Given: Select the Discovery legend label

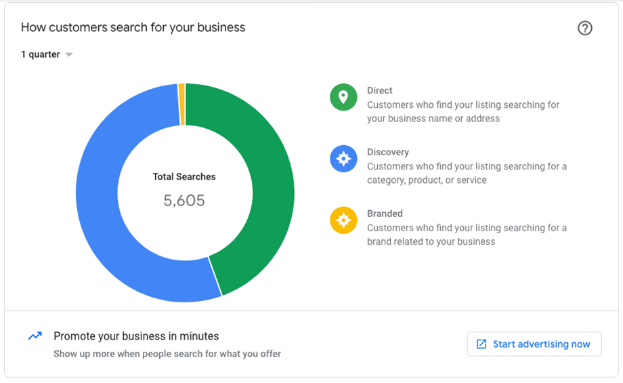Looking at the screenshot, I should [x=388, y=153].
